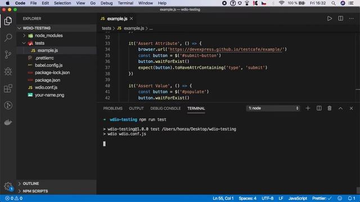Open the Explorer view in activity bar
360x202 pixels.
[8, 21]
